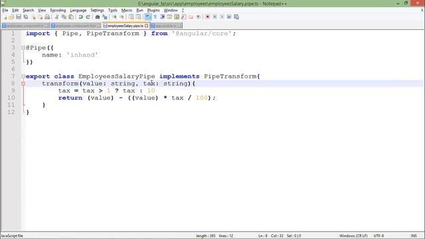Click the Print toolbar icon
This screenshot has width=425, height=239.
pos(47,17)
